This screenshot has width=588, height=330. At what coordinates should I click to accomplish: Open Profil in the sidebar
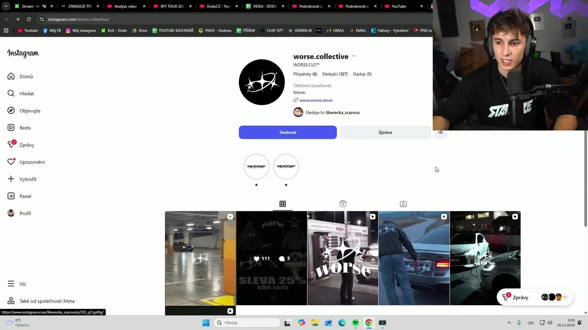(19, 214)
